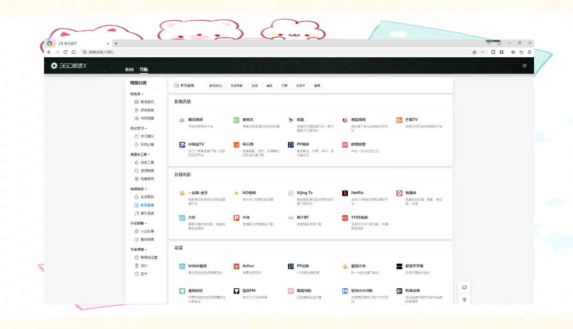Open the Netflix red N icon
Image resolution: width=573 pixels, height=329 pixels.
pyautogui.click(x=345, y=193)
